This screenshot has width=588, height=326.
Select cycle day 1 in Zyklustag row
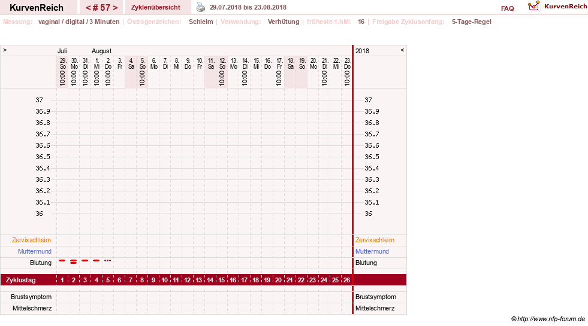click(62, 280)
